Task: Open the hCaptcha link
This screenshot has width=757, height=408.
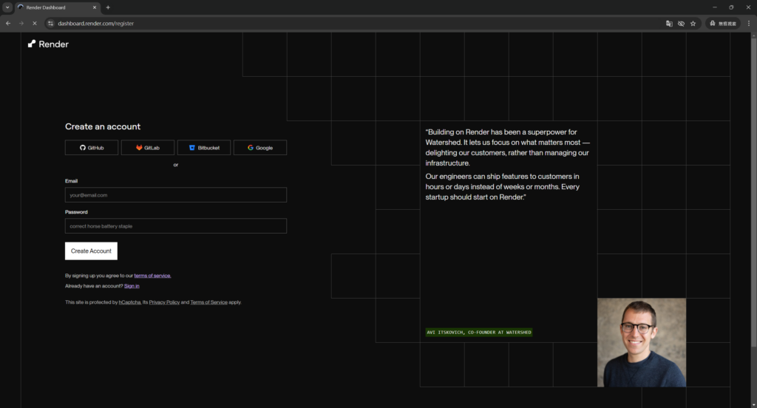Action: [130, 302]
